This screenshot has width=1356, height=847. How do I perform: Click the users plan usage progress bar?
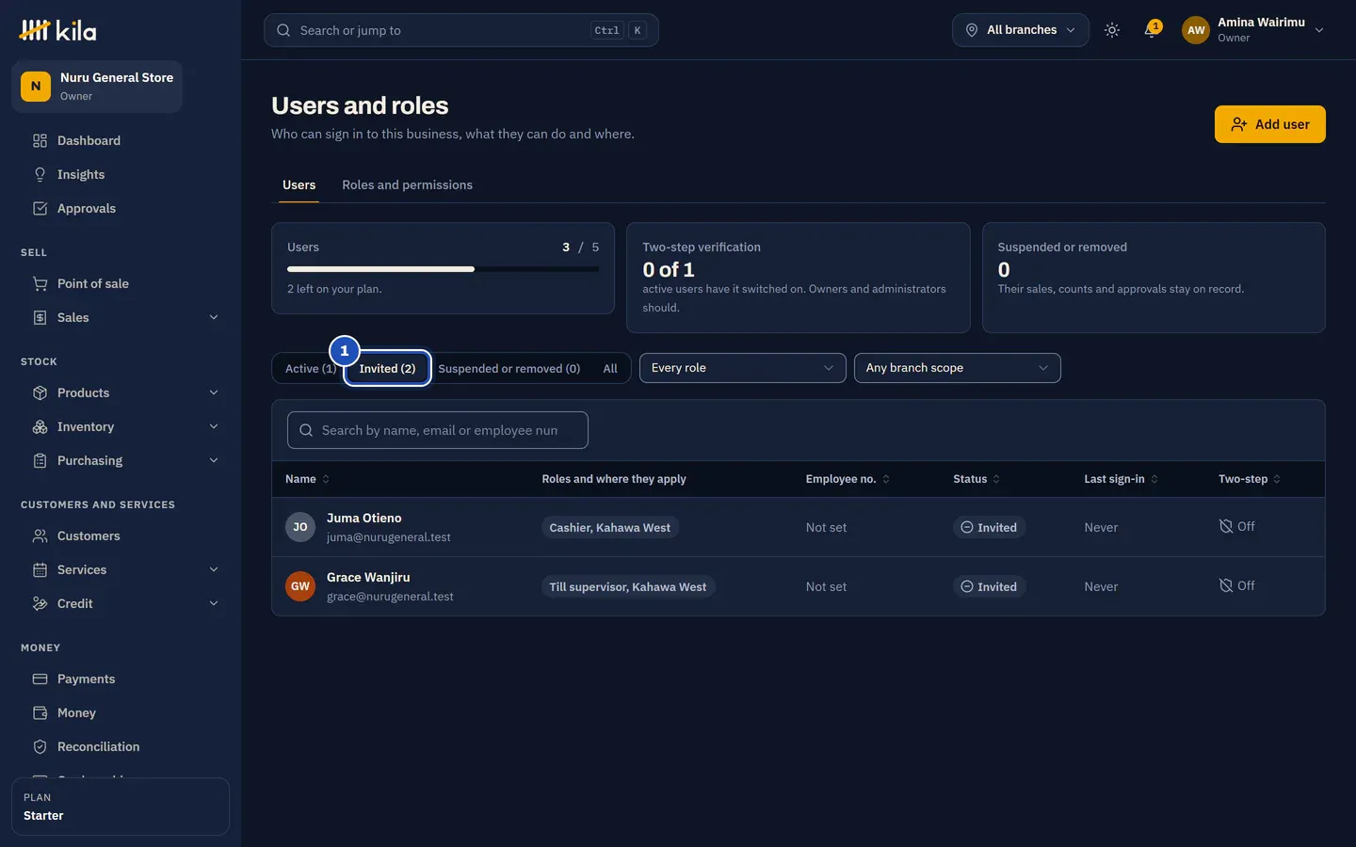tap(443, 269)
